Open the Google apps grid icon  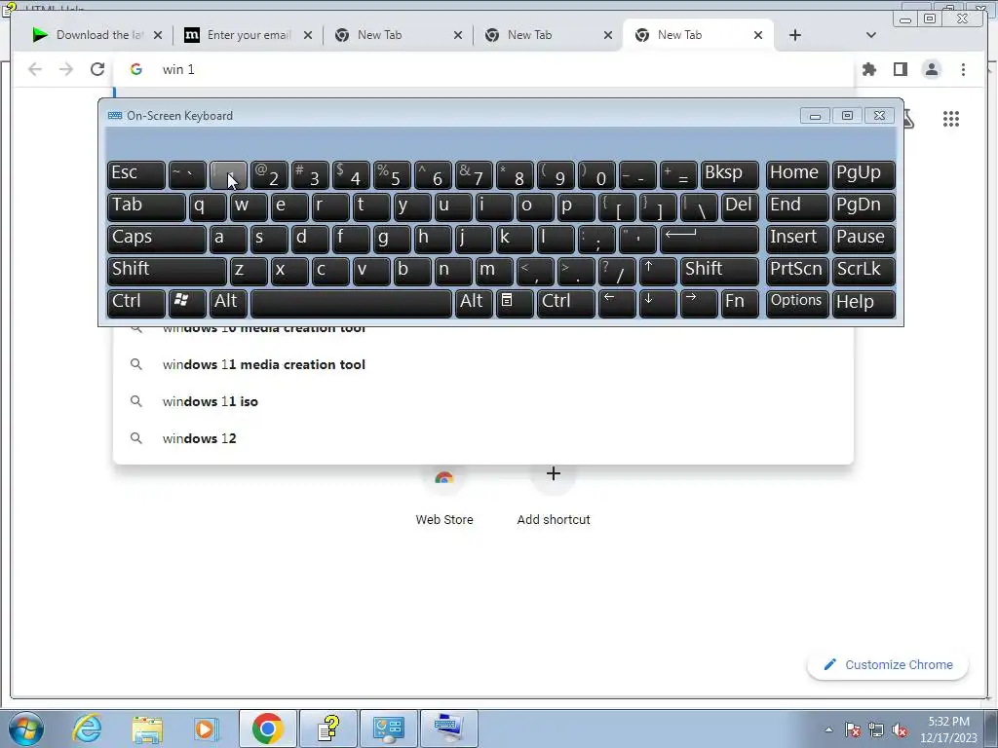(951, 119)
